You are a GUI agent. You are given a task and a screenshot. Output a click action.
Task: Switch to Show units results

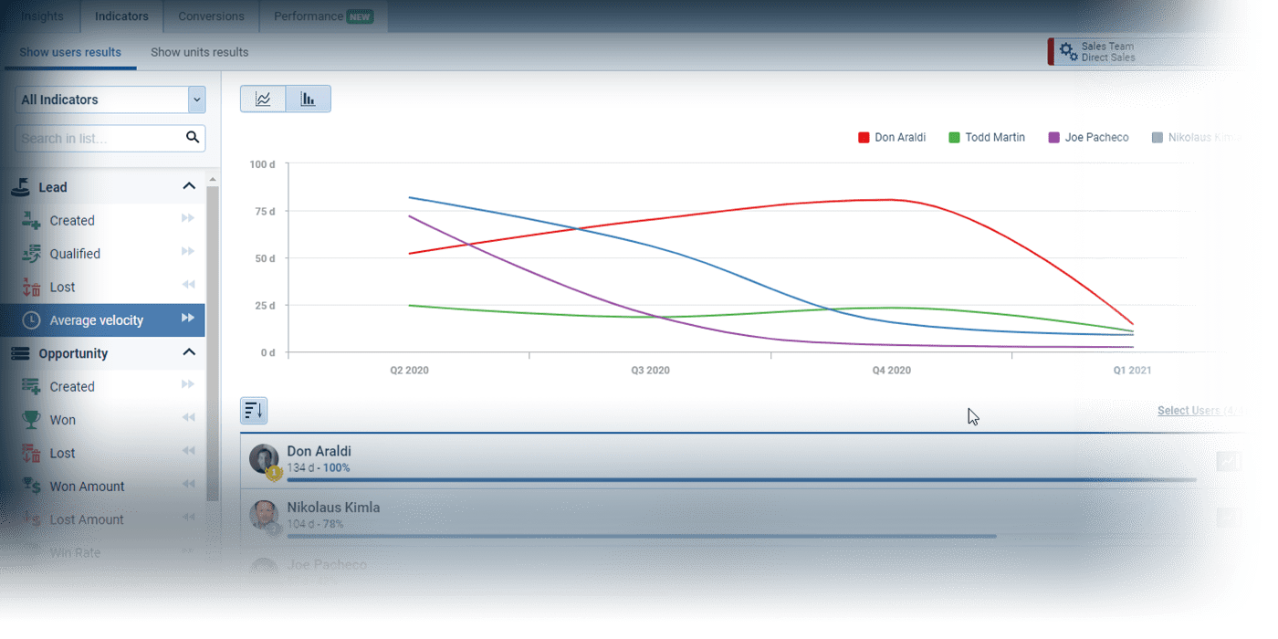pyautogui.click(x=199, y=52)
